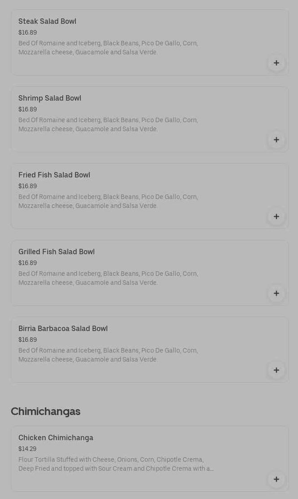Select the Steak Salad Bowl description text
This screenshot has height=499, width=298.
(108, 48)
